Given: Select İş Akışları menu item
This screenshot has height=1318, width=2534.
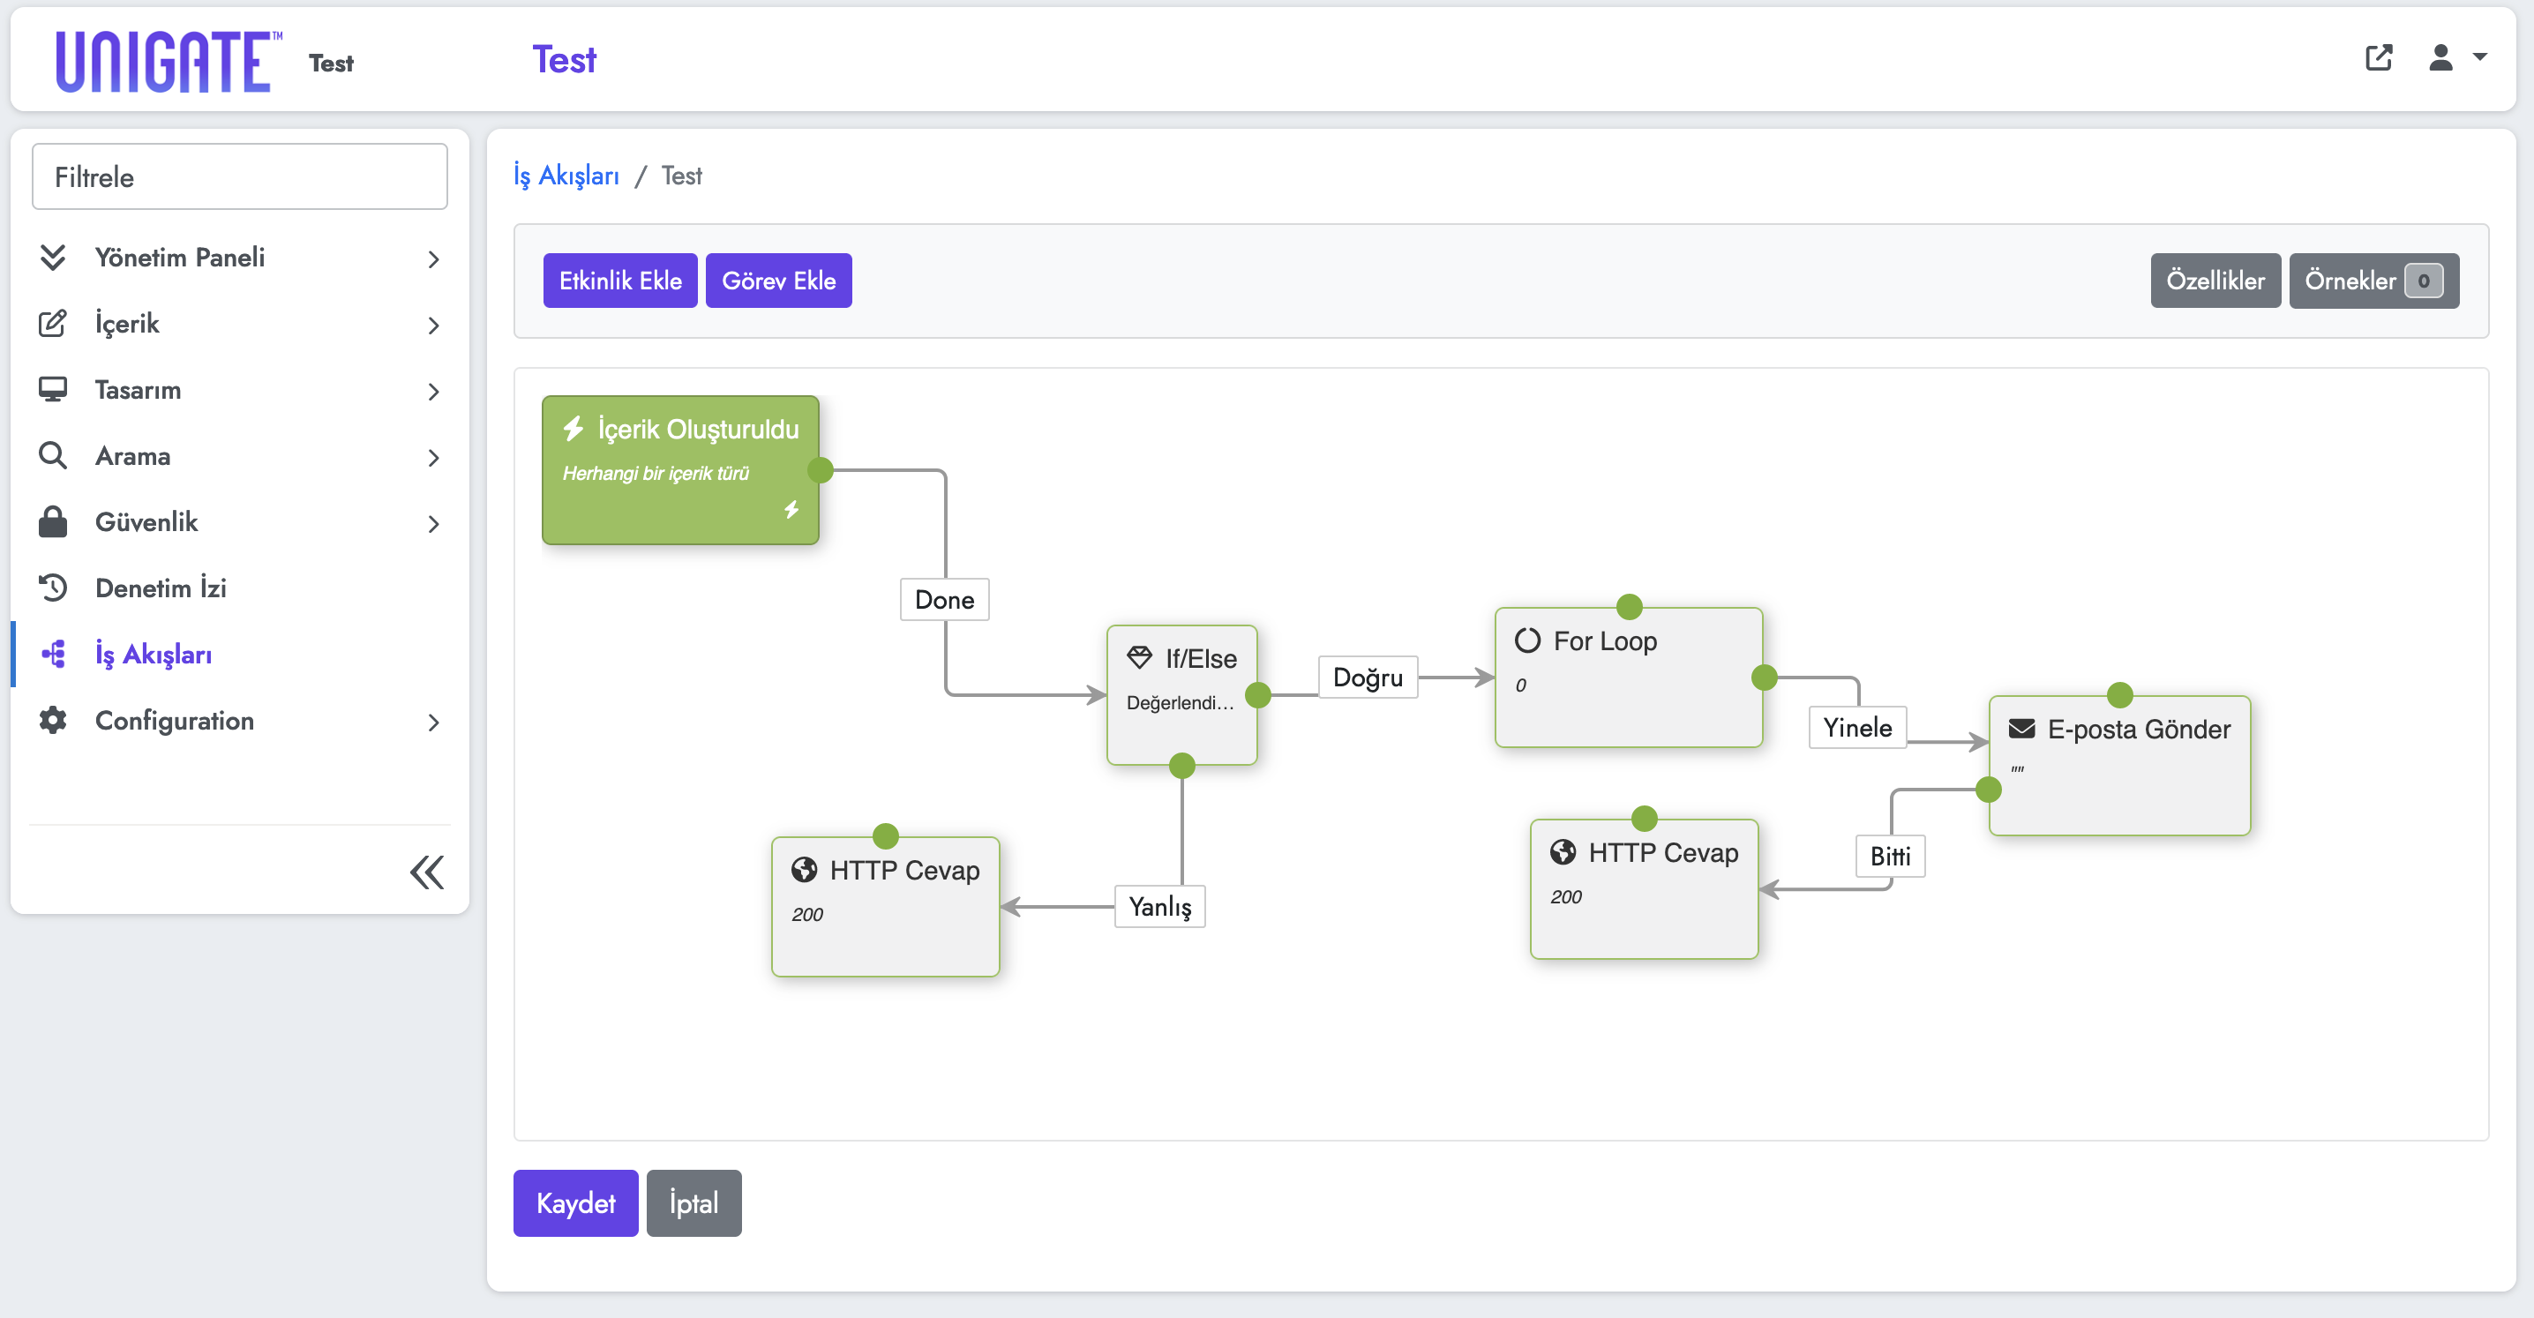Looking at the screenshot, I should coord(240,653).
